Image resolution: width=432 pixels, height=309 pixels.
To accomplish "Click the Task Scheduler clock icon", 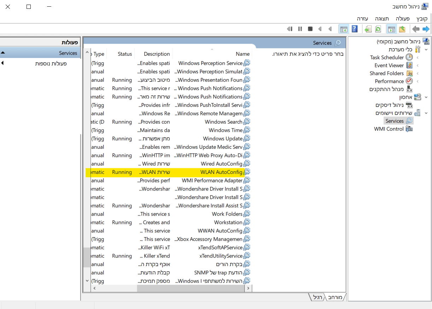I will (409, 57).
